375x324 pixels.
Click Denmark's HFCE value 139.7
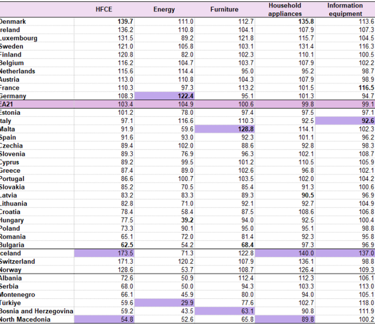[125, 22]
